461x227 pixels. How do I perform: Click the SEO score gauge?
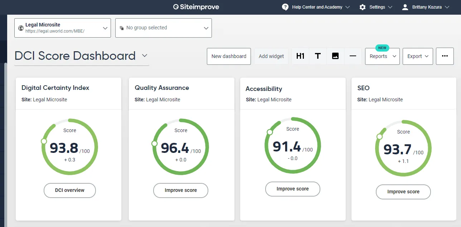pos(403,148)
